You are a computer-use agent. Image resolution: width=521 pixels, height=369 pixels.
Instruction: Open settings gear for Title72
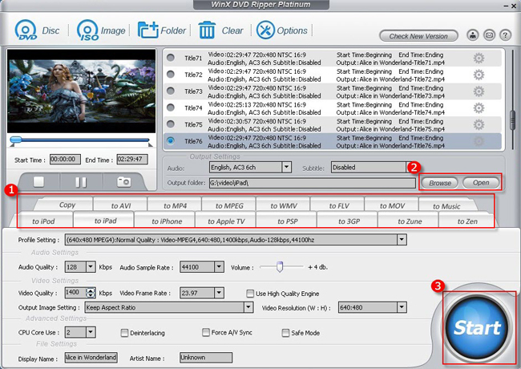(479, 75)
